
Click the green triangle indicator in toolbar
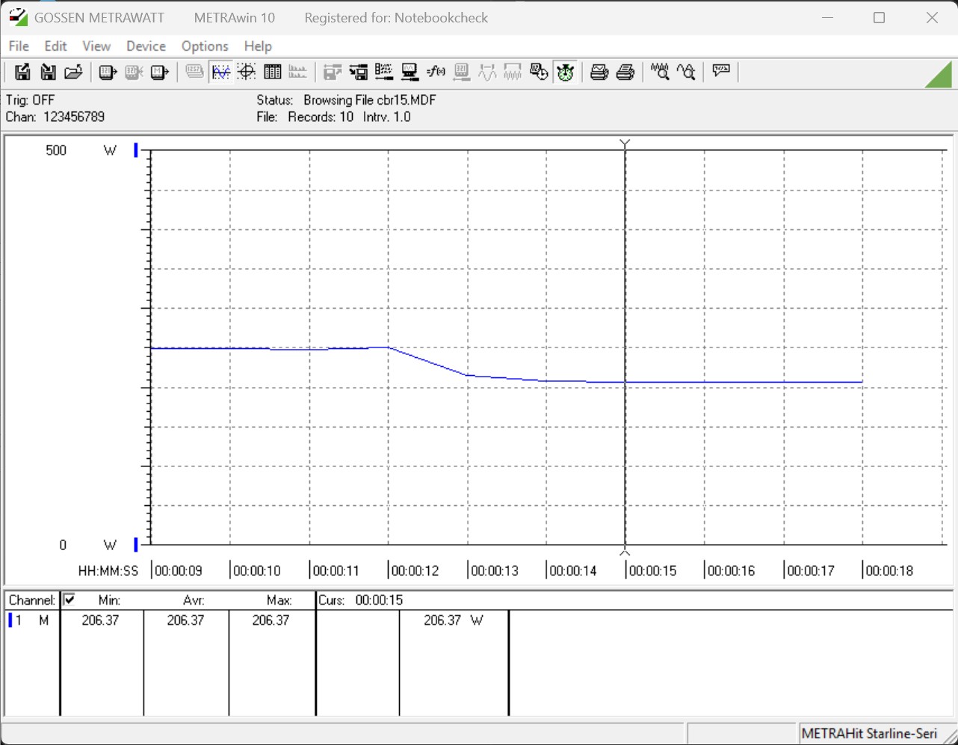(938, 75)
